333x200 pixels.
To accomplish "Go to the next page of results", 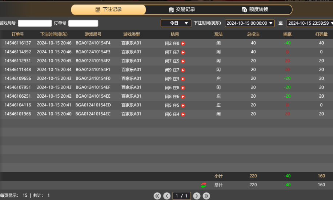I will 197,196.
